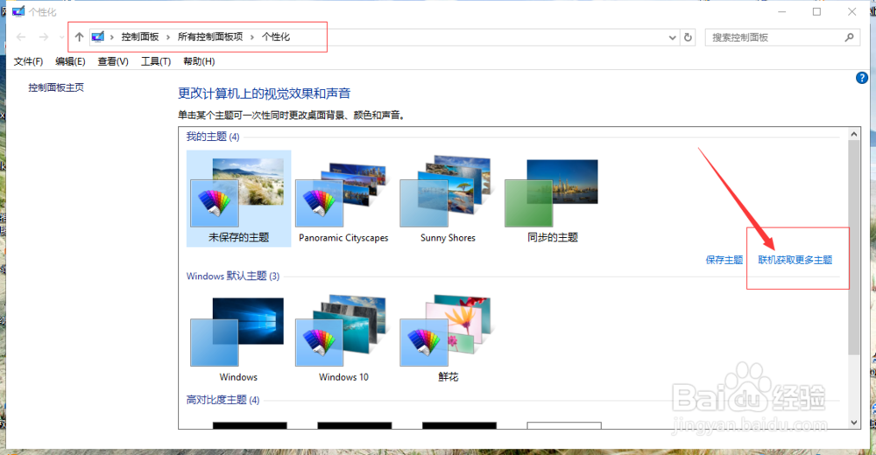This screenshot has height=455, width=876.
Task: Select the Sunny Shores theme
Action: tap(448, 199)
